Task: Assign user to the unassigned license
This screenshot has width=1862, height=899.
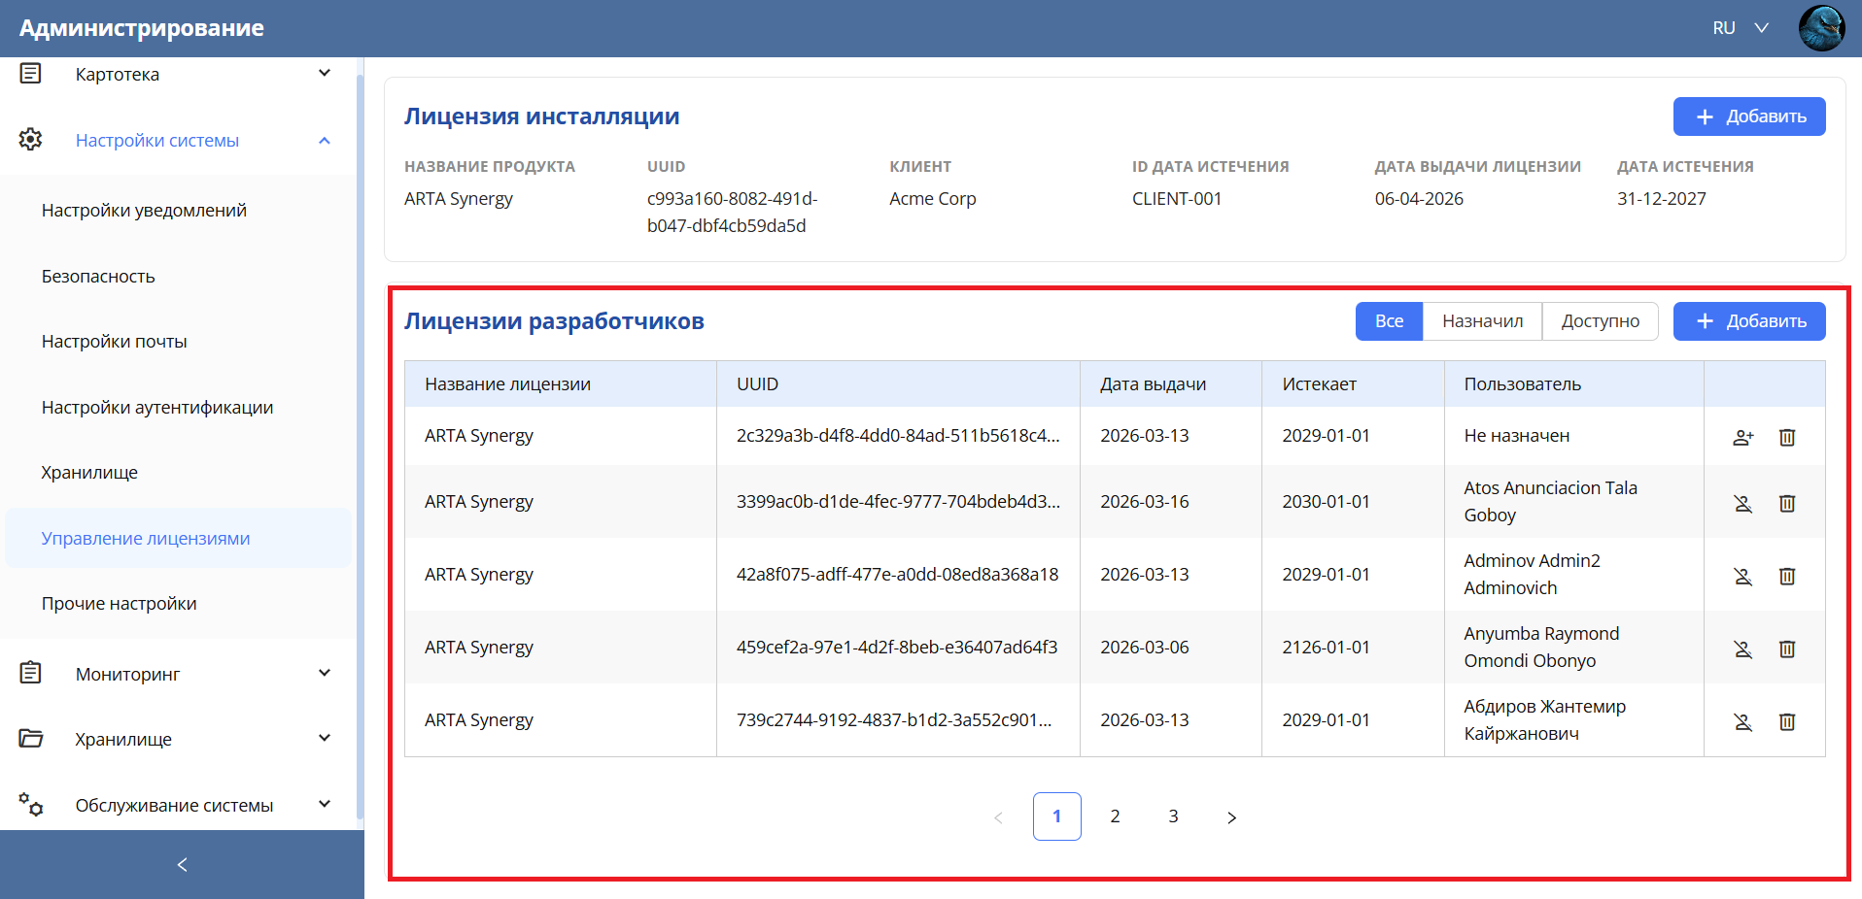Action: pyautogui.click(x=1742, y=437)
